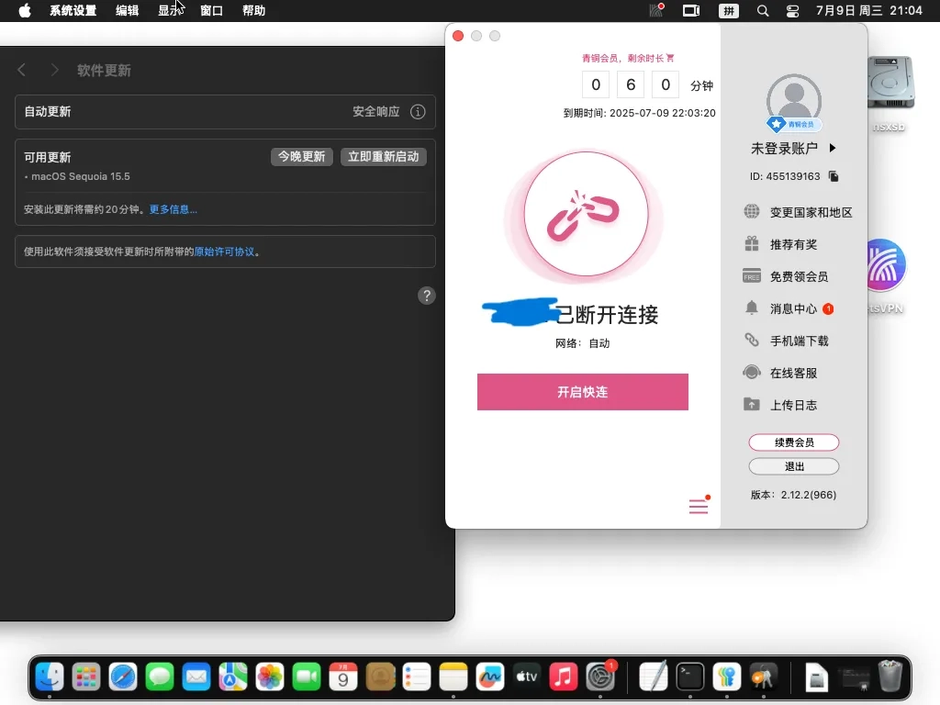Screen dimensions: 940x705
Task: Open System Settings from the Dock
Action: tap(600, 677)
